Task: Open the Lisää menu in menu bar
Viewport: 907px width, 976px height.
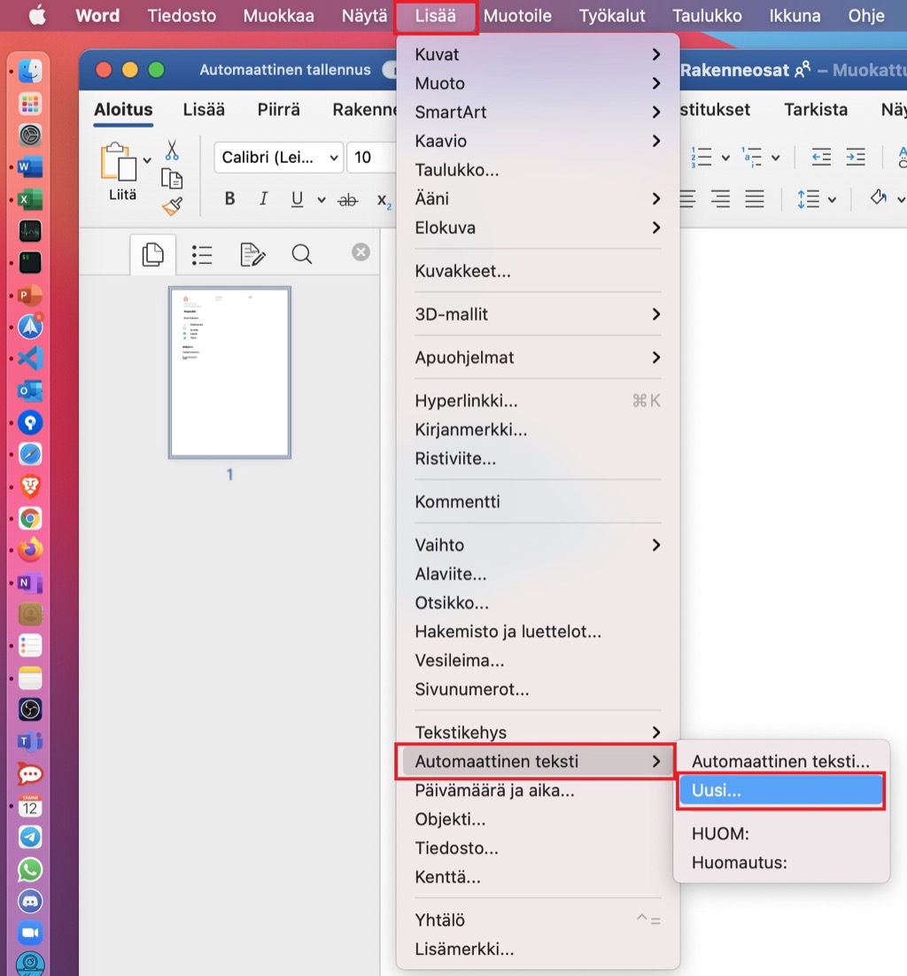Action: click(x=435, y=16)
